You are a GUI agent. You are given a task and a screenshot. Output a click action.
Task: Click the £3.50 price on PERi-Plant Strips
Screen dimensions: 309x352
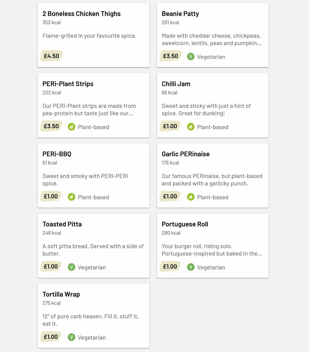(x=51, y=126)
